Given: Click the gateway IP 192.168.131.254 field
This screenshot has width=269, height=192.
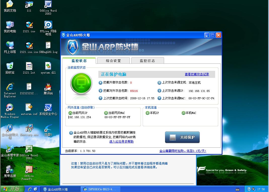Looking at the screenshot, I should (x=80, y=117).
